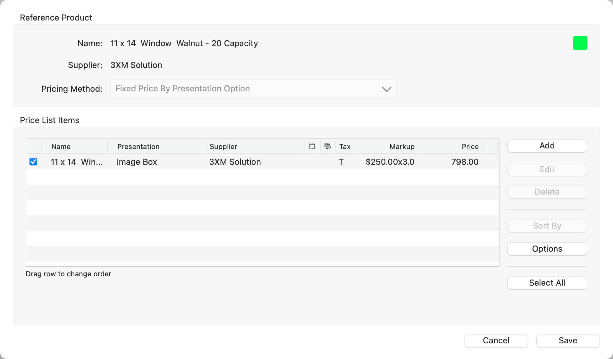This screenshot has width=613, height=359.
Task: Open the Sort By options
Action: pos(547,226)
